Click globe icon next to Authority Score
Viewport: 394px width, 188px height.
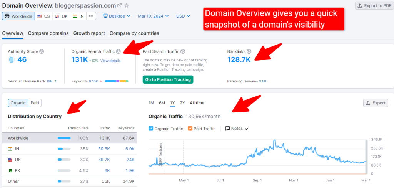pyautogui.click(x=42, y=51)
